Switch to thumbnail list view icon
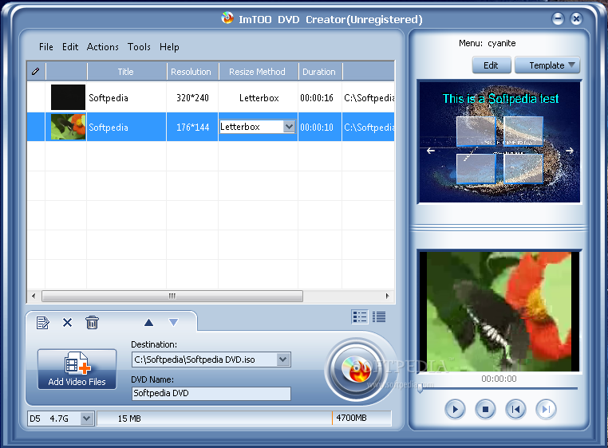This screenshot has width=608, height=448. pyautogui.click(x=360, y=317)
